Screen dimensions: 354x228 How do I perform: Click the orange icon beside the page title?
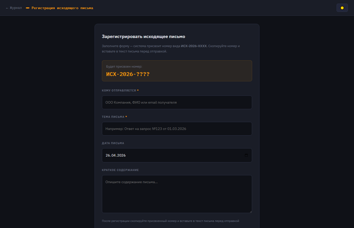[28, 8]
